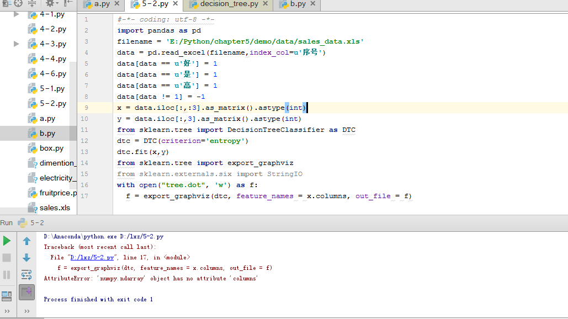Click the Restore Layout icon in Run panel

7,296
